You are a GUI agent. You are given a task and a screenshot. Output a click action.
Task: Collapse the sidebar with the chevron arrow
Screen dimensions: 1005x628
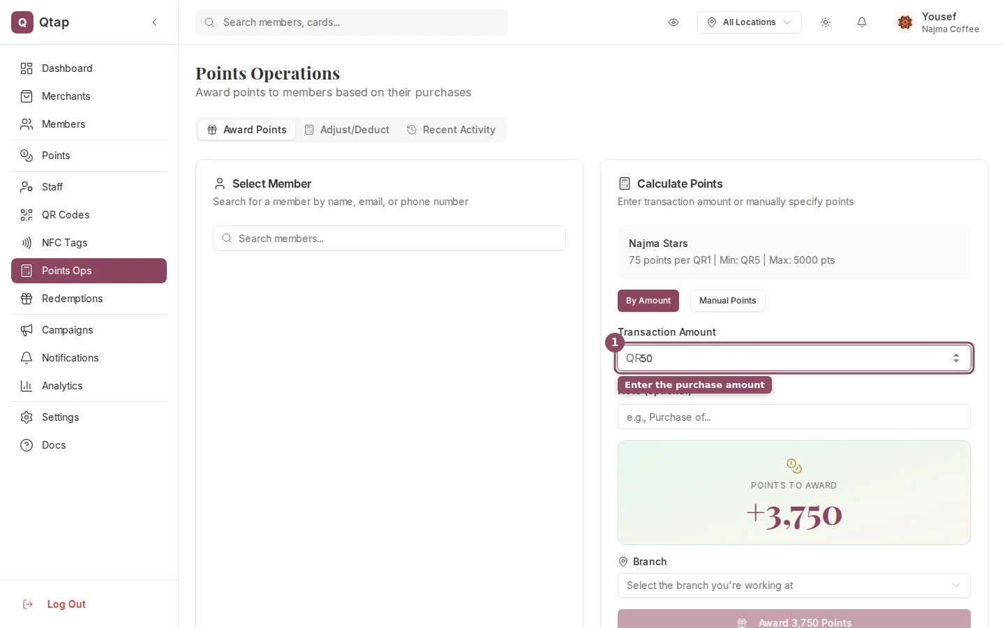coord(154,22)
